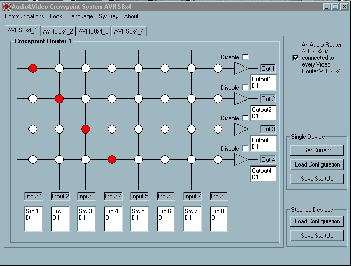
Task: Switch to the AVRS8x4_3 tab
Action: coord(94,31)
